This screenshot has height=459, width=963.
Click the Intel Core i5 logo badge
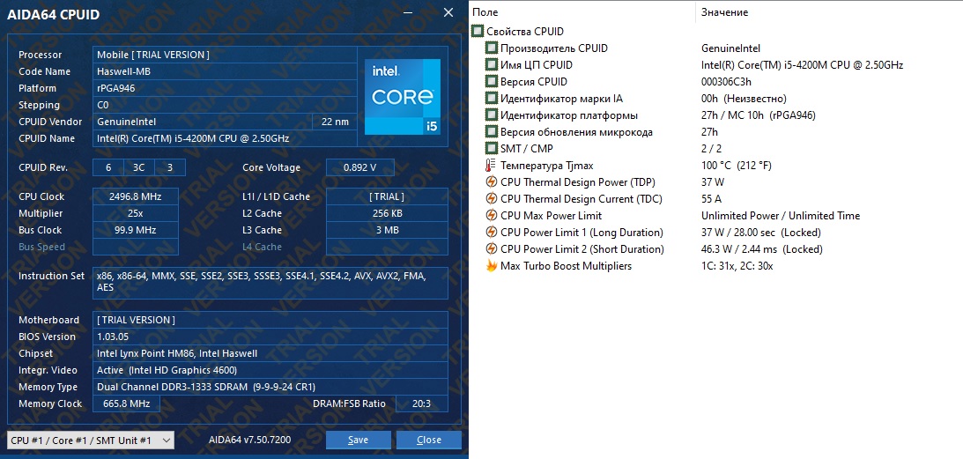tap(403, 97)
